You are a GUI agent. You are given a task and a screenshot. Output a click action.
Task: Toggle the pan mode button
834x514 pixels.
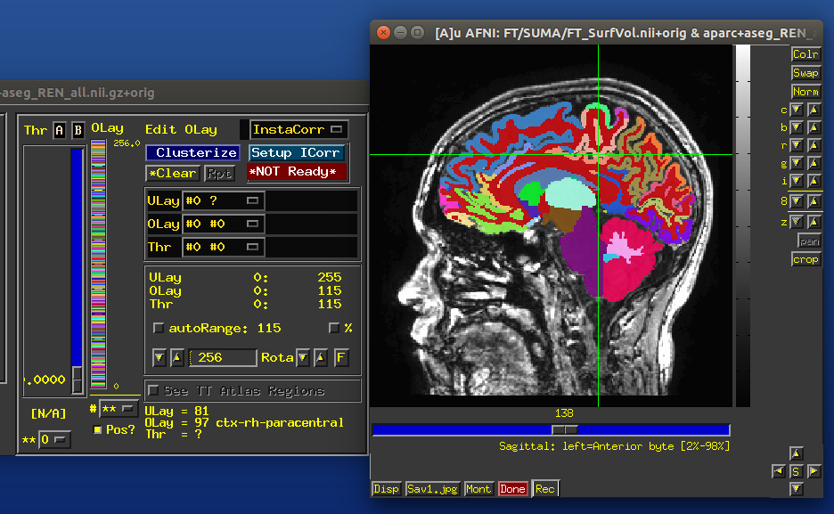809,241
